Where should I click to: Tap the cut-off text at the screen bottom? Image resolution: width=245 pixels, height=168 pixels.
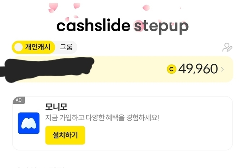(38, 166)
